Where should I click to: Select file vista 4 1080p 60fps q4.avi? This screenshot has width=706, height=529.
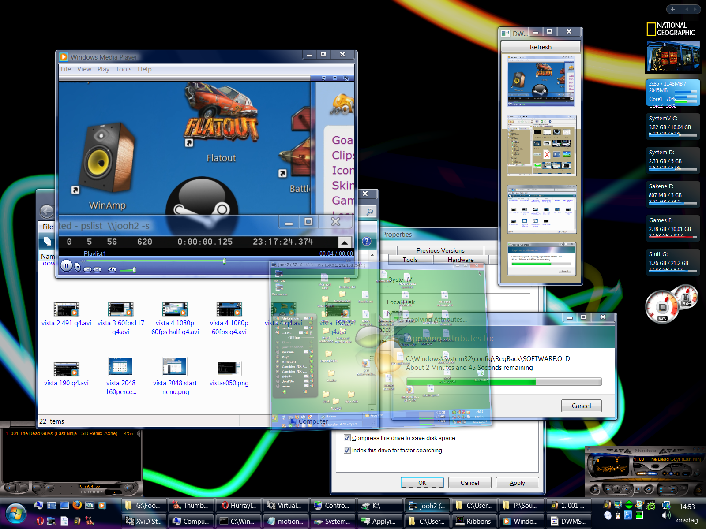pos(229,319)
